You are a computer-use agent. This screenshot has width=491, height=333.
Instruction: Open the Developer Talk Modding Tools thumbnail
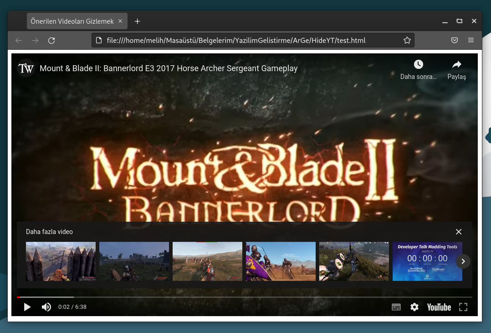[x=427, y=261]
